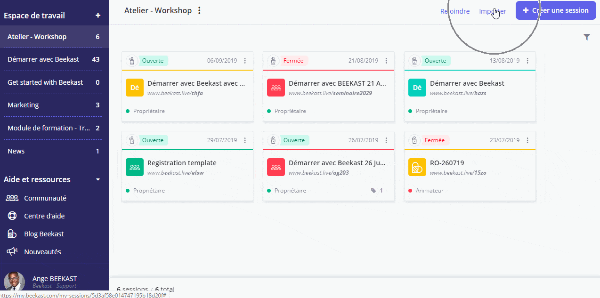Open kebab menu of 29/07/2019 session card
The width and height of the screenshot is (600, 298).
pyautogui.click(x=245, y=140)
